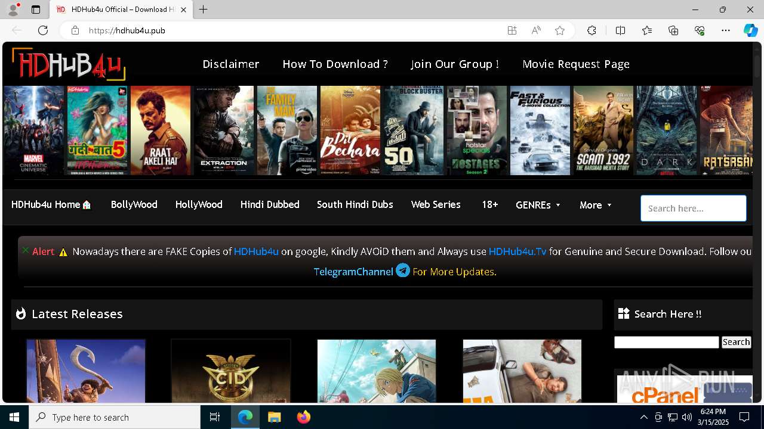Open The Family Man poster

(x=287, y=130)
